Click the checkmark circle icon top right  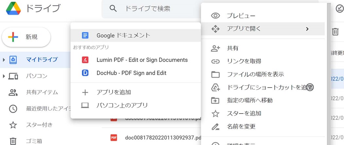pos(340,9)
